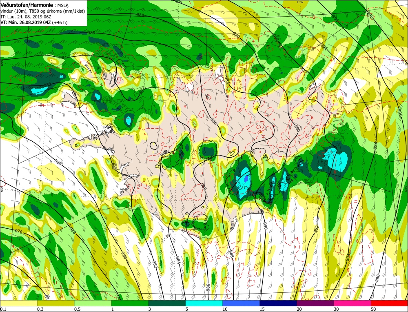Viewport: 408px width, 312px height.
Task: Click the legend value "30"
Action: click(x=337, y=309)
